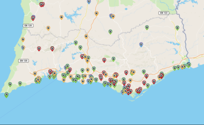Select blue-green marker cluster at the eastern border town
The image size is (204, 125).
tap(189, 65)
